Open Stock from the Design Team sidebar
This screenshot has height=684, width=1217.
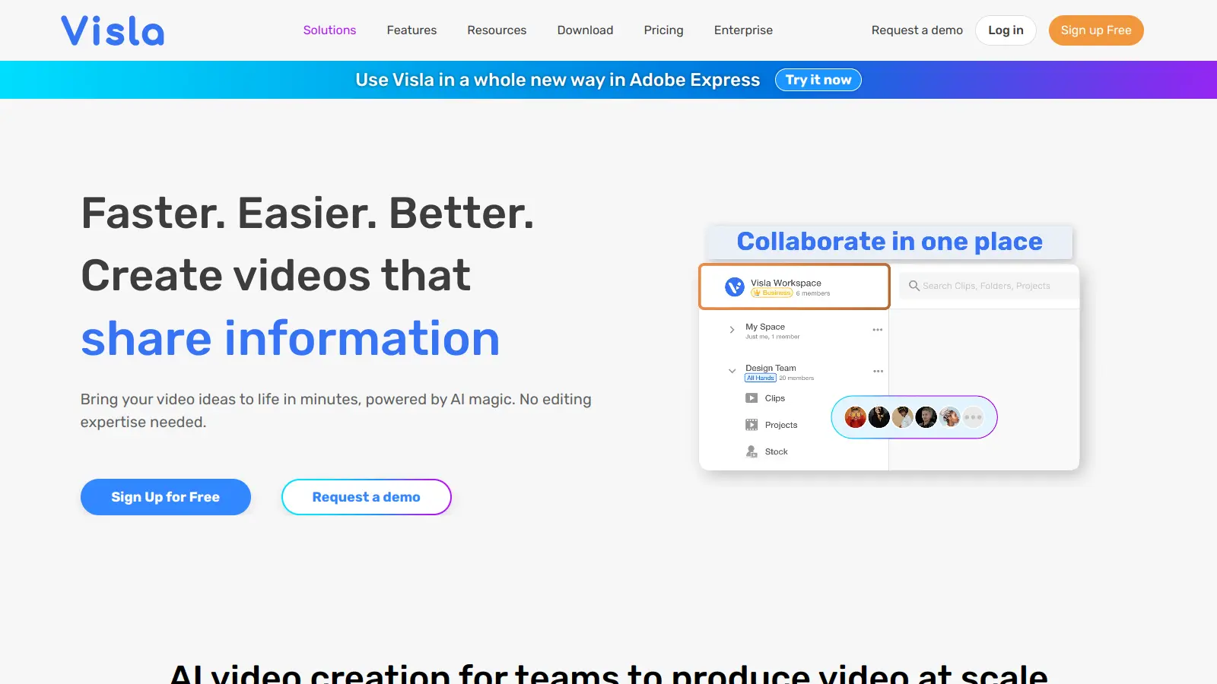pos(751,451)
